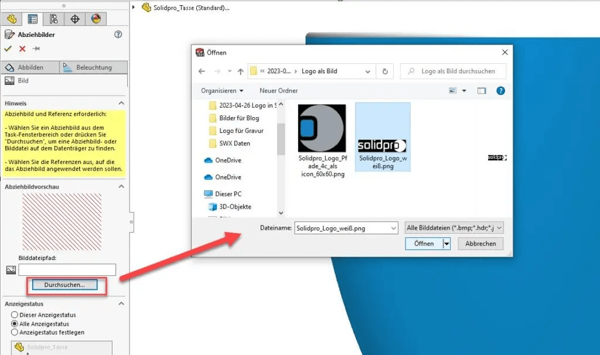Switch to the ConfigurationManager tab icon
This screenshot has width=600, height=355.
[x=54, y=19]
